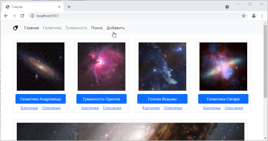Select the Andromeda galaxy thumbnail image
Viewport: 268px width, 141px height.
click(41, 67)
